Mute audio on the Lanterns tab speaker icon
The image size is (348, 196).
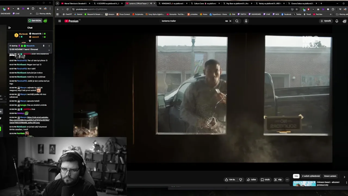(151, 4)
